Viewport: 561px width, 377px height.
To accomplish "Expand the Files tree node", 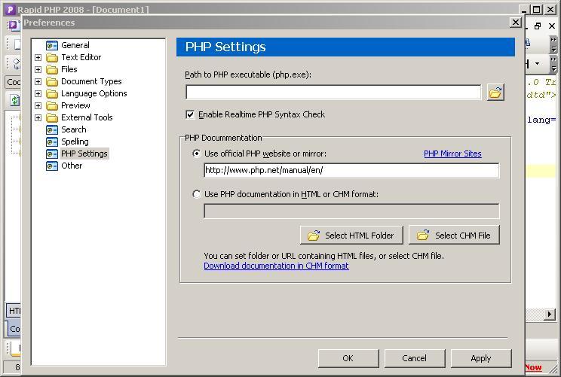I will coord(38,70).
